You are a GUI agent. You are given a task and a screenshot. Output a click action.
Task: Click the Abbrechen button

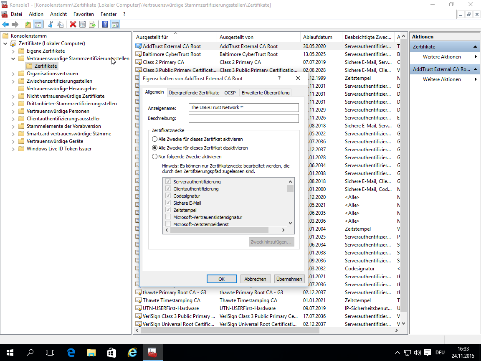click(255, 279)
